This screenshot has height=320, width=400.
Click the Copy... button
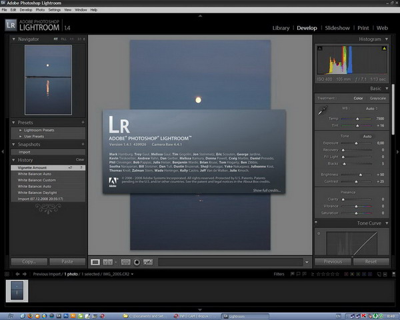(29, 262)
